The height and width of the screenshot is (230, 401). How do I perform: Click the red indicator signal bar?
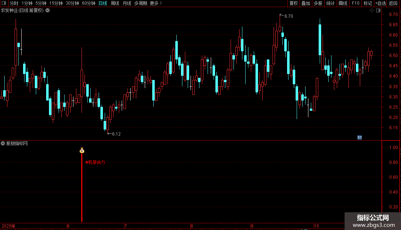pyautogui.click(x=82, y=188)
